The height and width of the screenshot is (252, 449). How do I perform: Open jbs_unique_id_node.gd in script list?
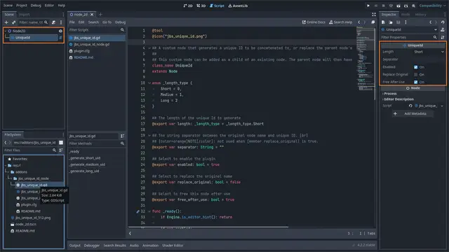point(92,44)
